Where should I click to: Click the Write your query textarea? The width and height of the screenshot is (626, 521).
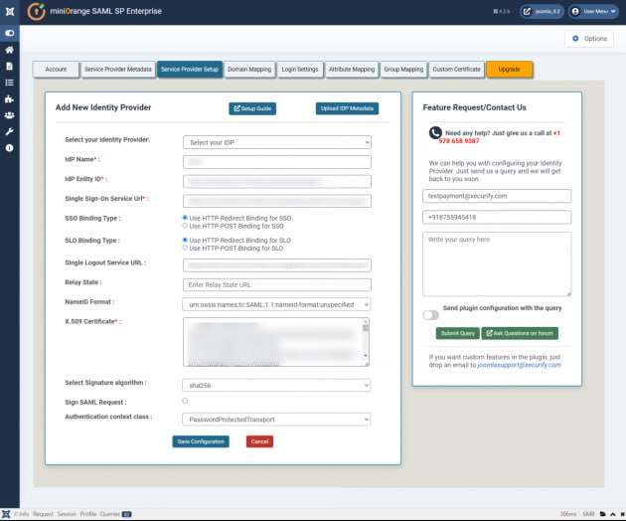point(497,264)
